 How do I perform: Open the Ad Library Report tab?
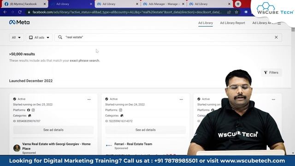click(232, 23)
